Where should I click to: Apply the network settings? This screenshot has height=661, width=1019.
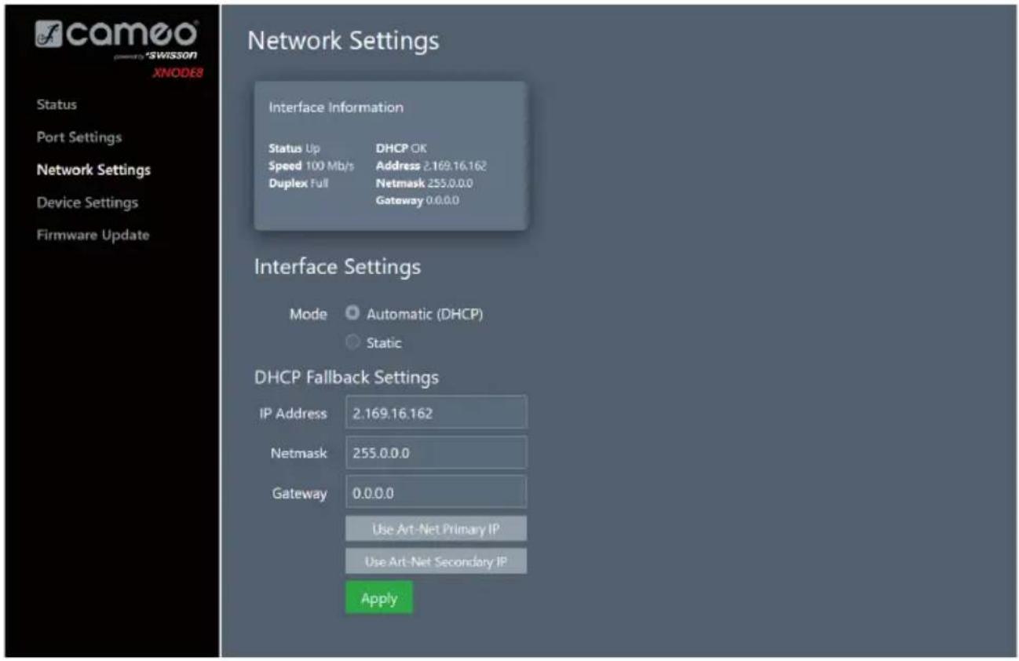(x=379, y=598)
